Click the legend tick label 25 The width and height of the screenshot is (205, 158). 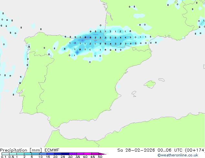63,157
